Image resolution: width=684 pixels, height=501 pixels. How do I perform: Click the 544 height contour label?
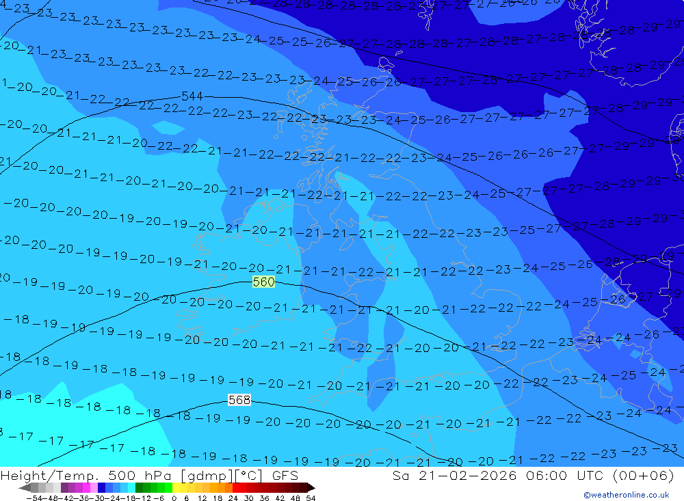(x=192, y=96)
